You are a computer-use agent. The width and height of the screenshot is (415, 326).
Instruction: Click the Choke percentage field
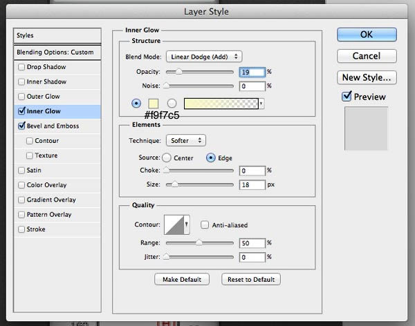pos(252,171)
